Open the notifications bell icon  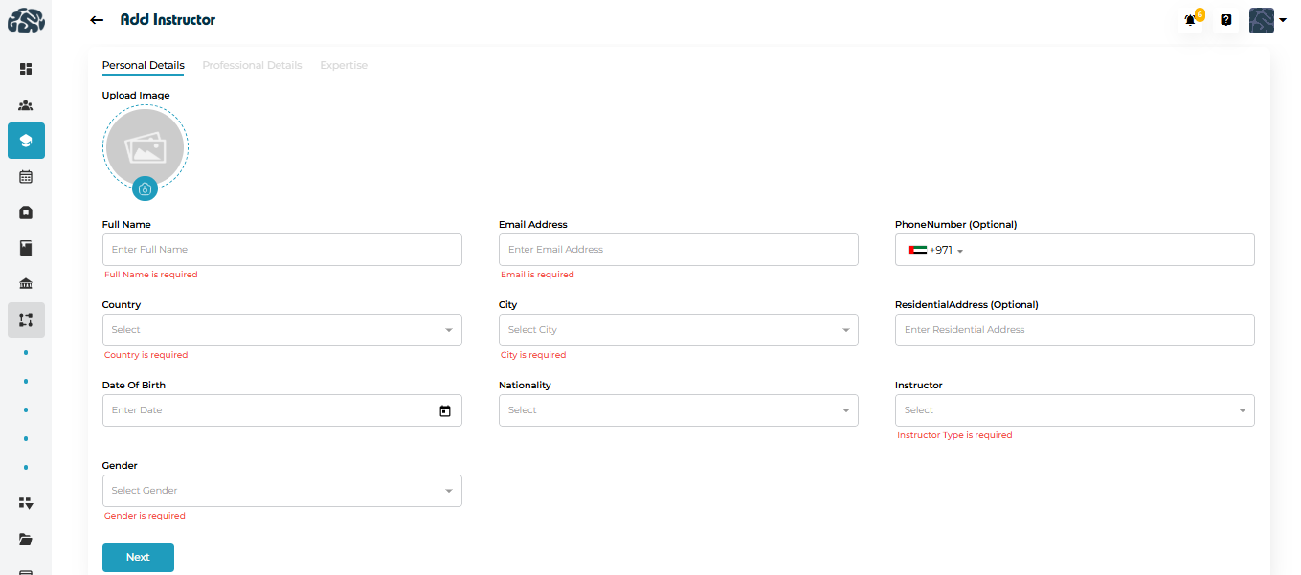click(x=1190, y=20)
